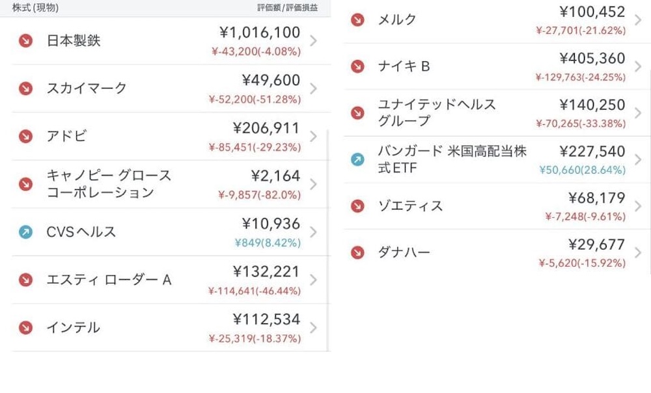Select the 株式(現物) section header
Image resolution: width=651 pixels, height=393 pixels.
(x=35, y=8)
